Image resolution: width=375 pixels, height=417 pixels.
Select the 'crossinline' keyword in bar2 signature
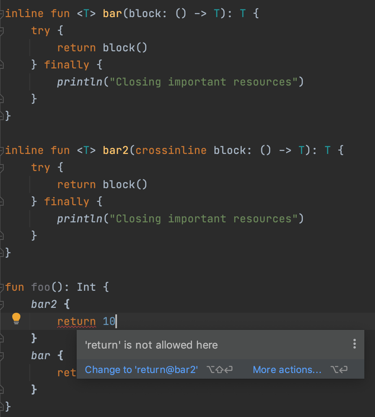point(170,150)
